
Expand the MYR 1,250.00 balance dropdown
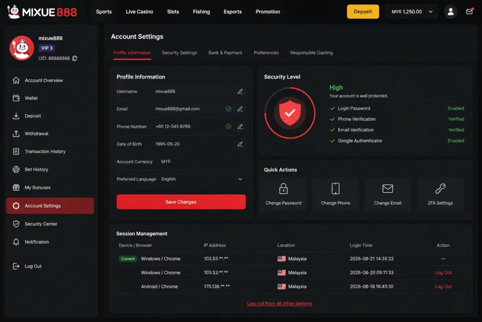click(x=411, y=12)
